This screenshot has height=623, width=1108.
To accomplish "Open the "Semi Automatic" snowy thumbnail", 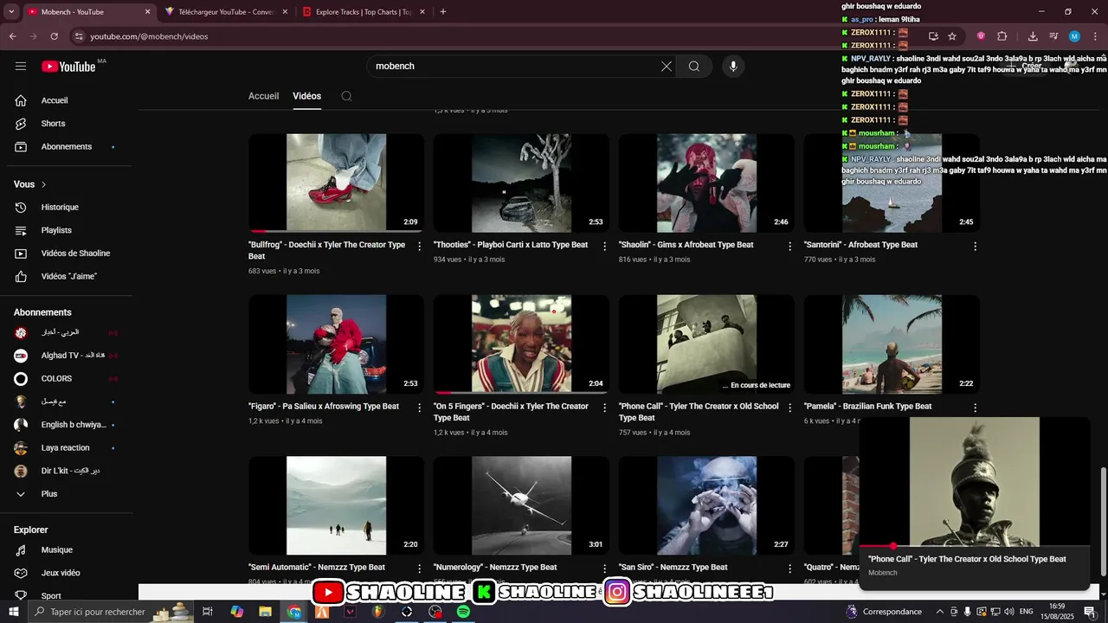I will click(336, 505).
